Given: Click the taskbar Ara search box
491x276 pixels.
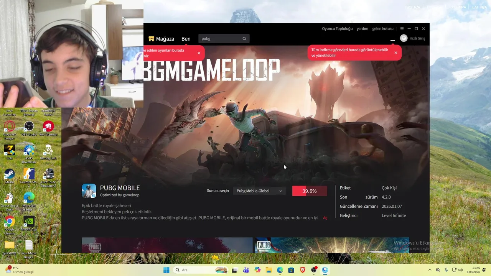Looking at the screenshot, I should tap(200, 270).
